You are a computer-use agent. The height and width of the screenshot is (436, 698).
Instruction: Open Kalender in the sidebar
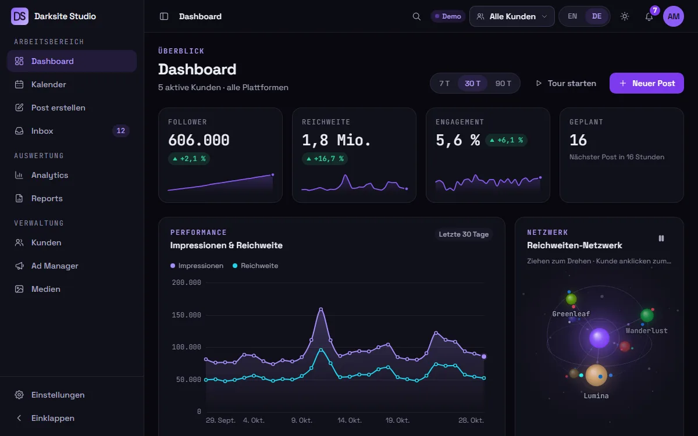(72, 84)
